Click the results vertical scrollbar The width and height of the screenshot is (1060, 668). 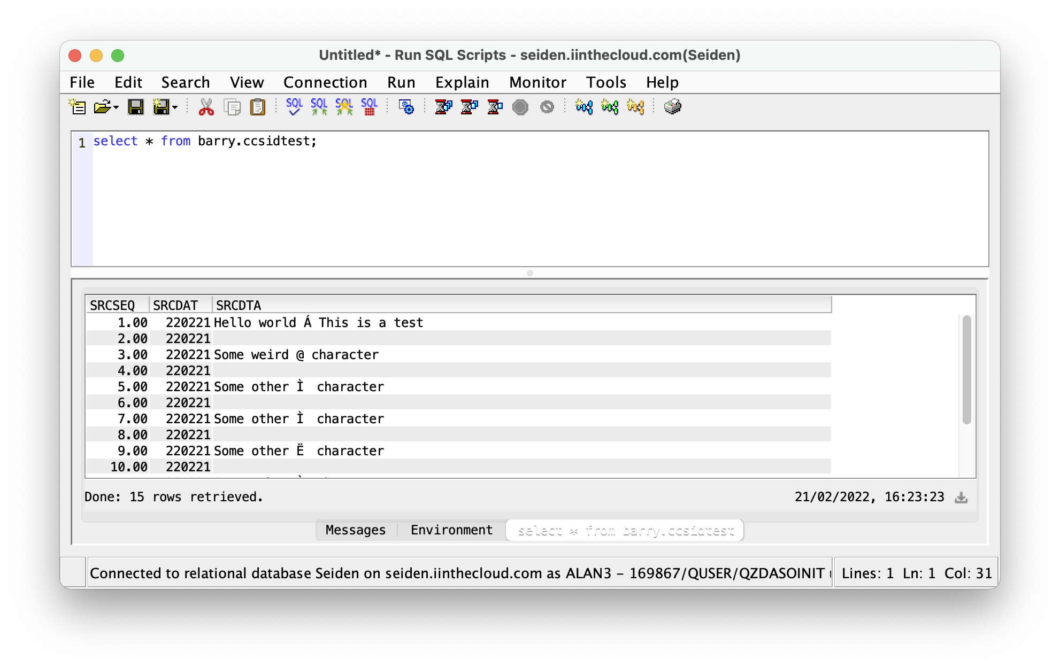tap(966, 370)
